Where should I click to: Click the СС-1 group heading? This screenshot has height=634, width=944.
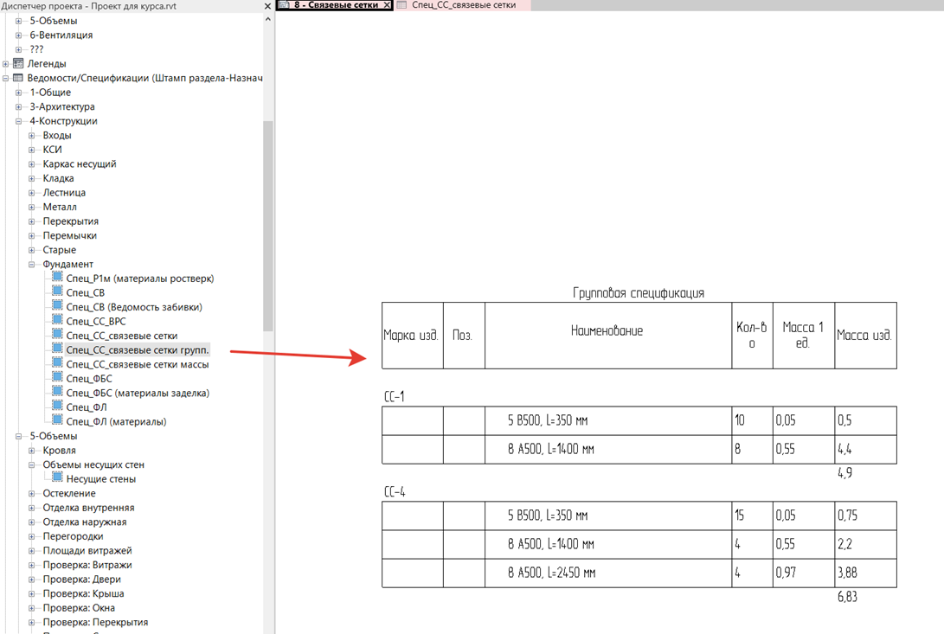pyautogui.click(x=395, y=396)
